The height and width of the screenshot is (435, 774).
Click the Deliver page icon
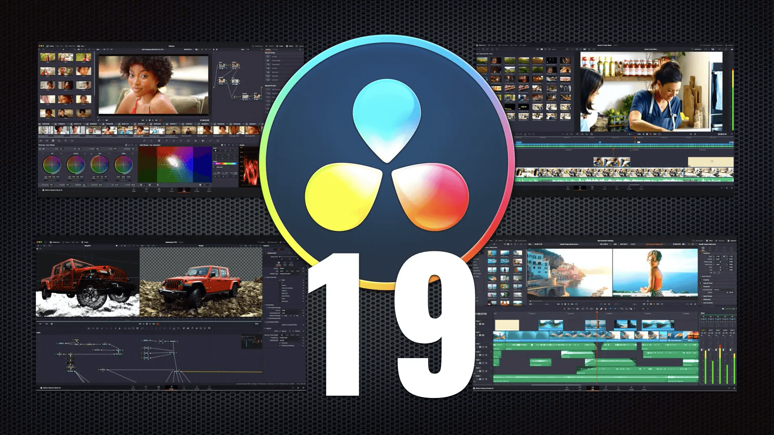[645, 388]
